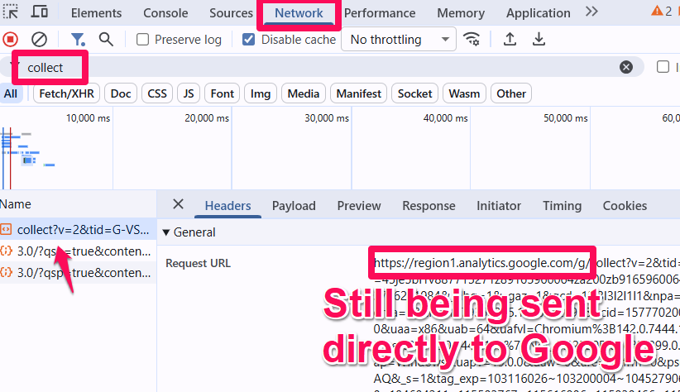Enable the Preserve log checkbox

coord(143,40)
